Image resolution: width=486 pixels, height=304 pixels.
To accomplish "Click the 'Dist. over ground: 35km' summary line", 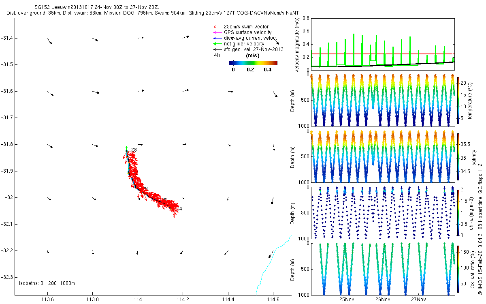I will pyautogui.click(x=153, y=13).
